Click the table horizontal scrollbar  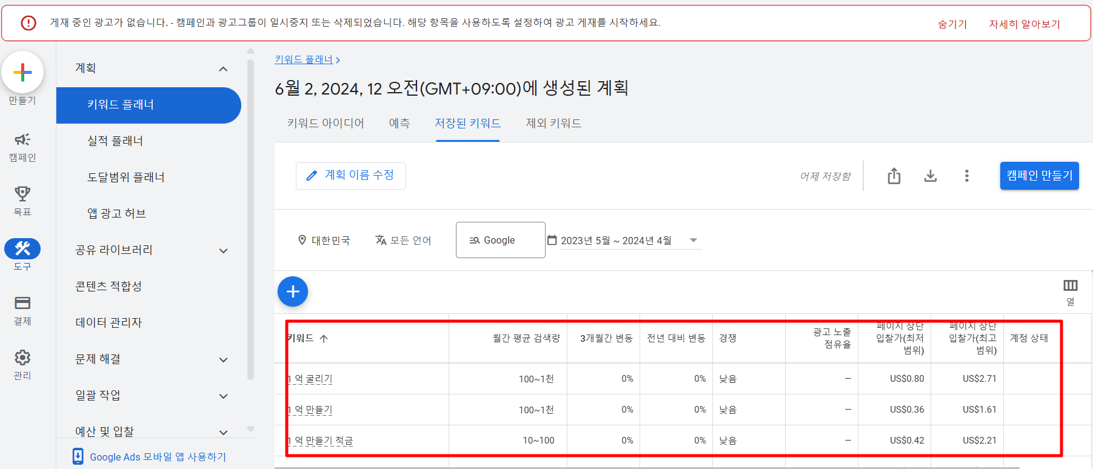tap(647, 467)
